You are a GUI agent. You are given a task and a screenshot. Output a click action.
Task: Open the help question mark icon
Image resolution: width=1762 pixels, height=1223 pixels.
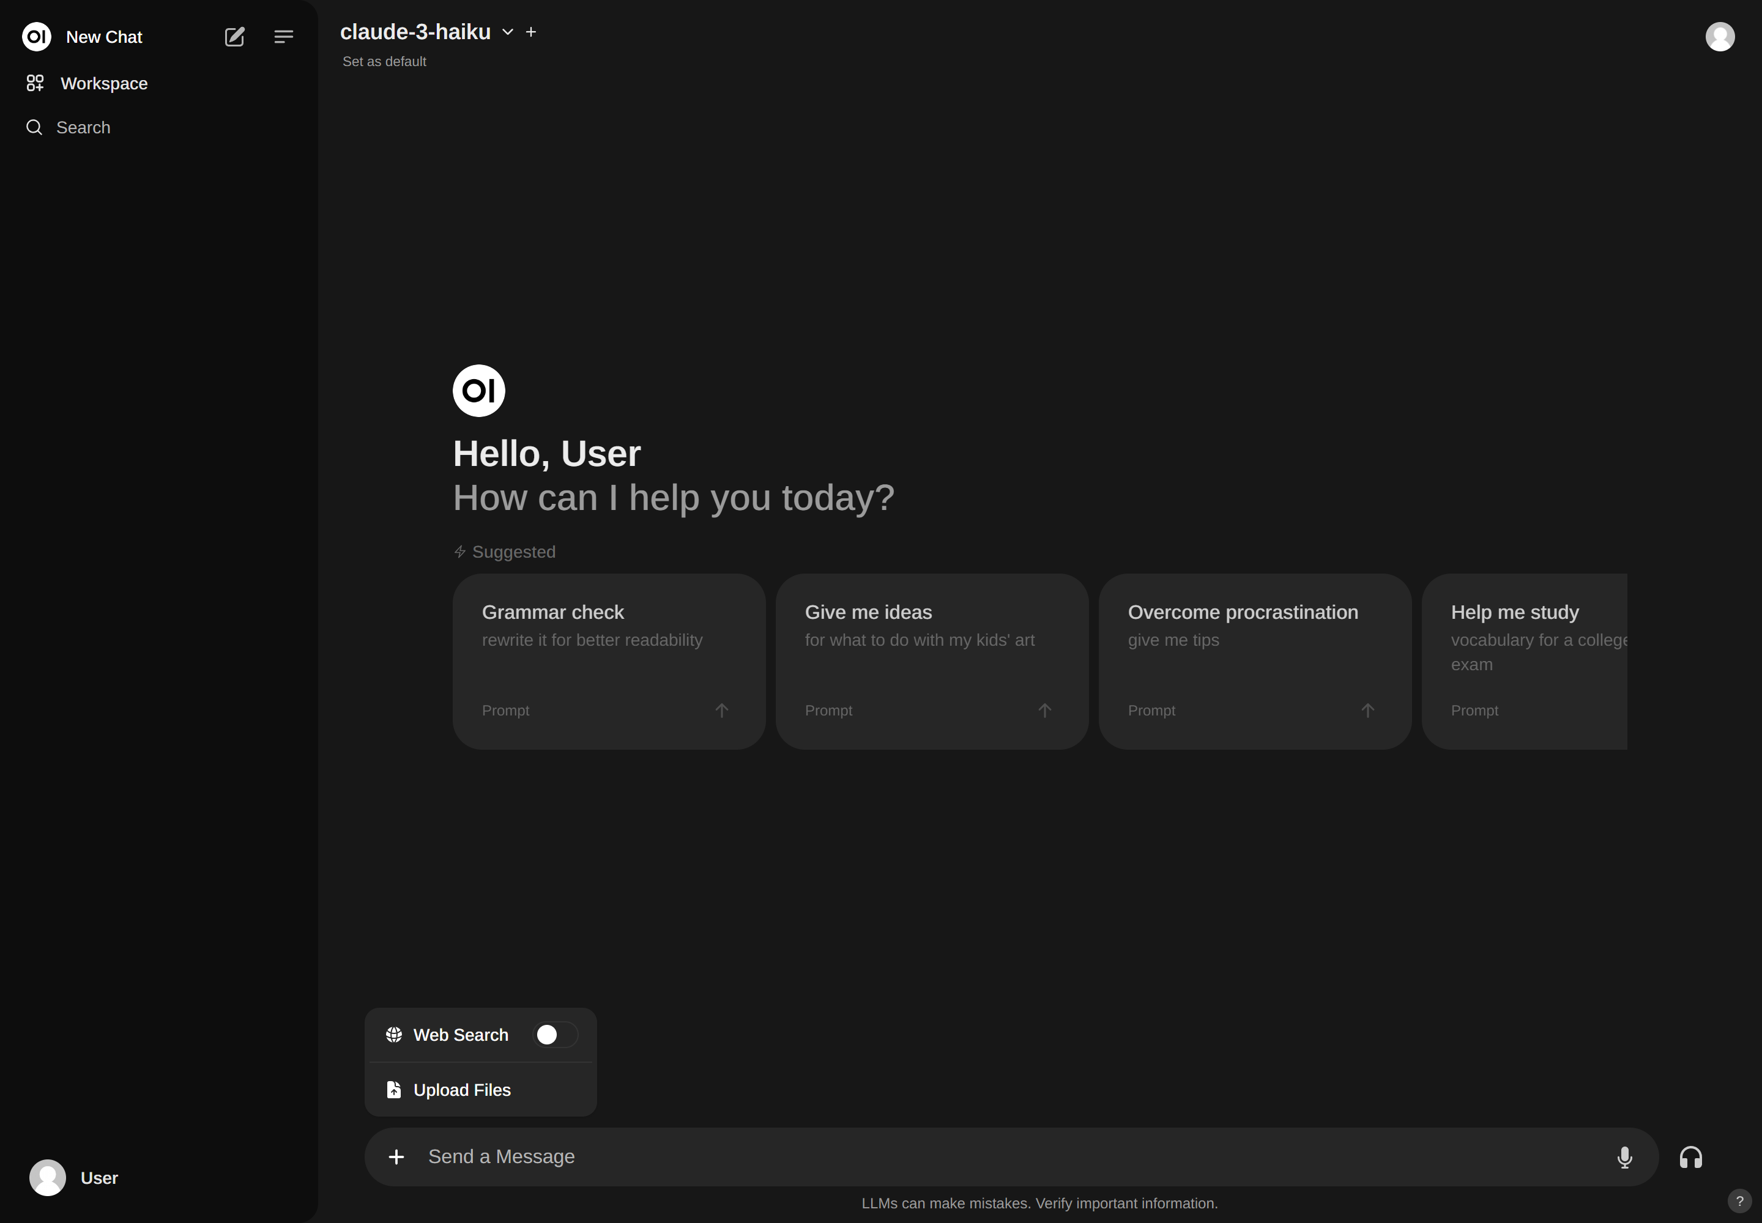click(x=1739, y=1201)
